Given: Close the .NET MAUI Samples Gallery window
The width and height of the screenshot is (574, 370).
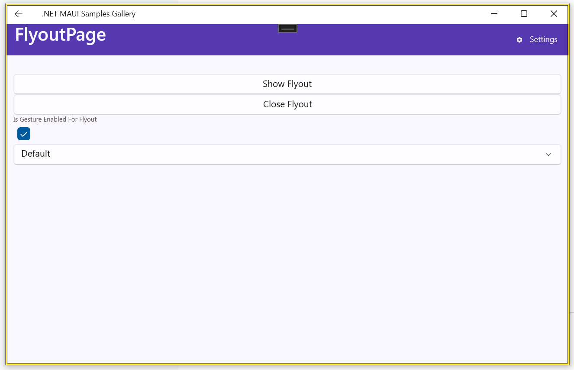Looking at the screenshot, I should coord(554,14).
